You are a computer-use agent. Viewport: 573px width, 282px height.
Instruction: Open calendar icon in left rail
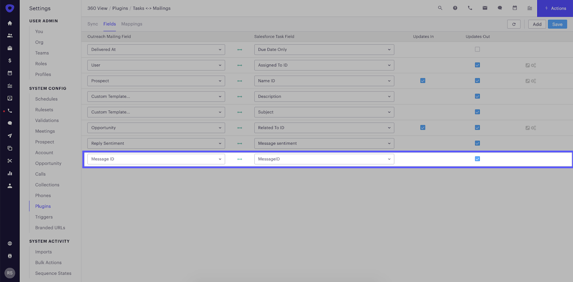[x=10, y=73]
